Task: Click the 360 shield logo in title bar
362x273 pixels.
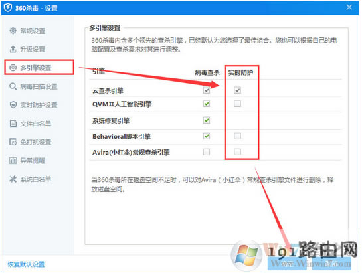Action: click(8, 8)
